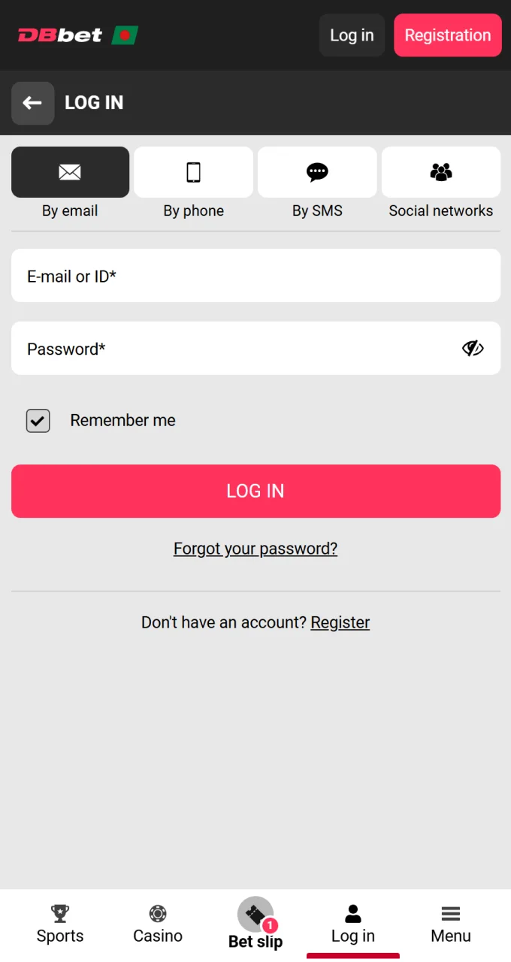This screenshot has height=962, width=511.
Task: Click the E-mail or ID input field
Action: [255, 275]
